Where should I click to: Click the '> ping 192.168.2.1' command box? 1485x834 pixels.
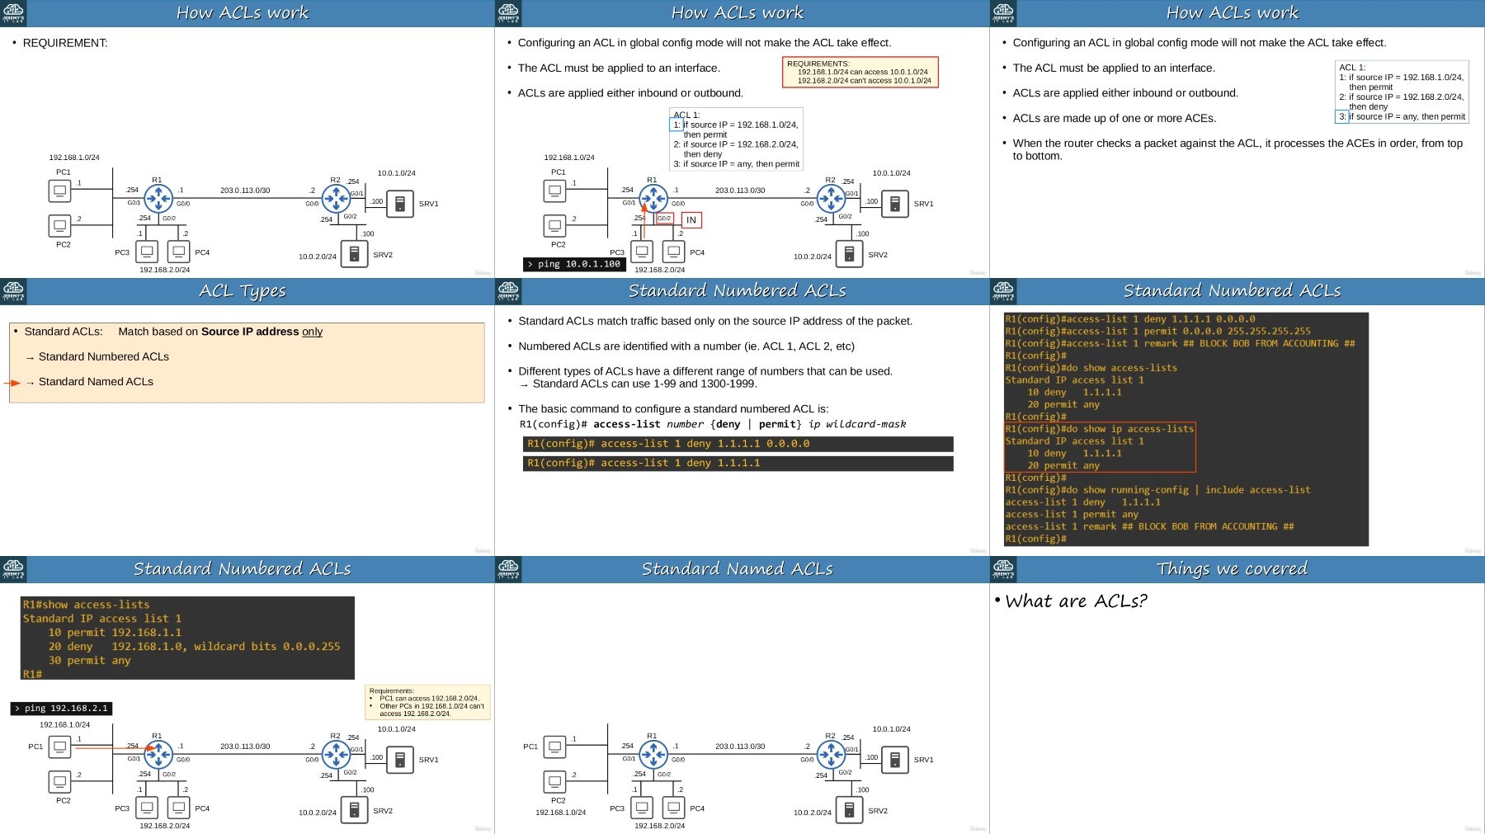(61, 709)
